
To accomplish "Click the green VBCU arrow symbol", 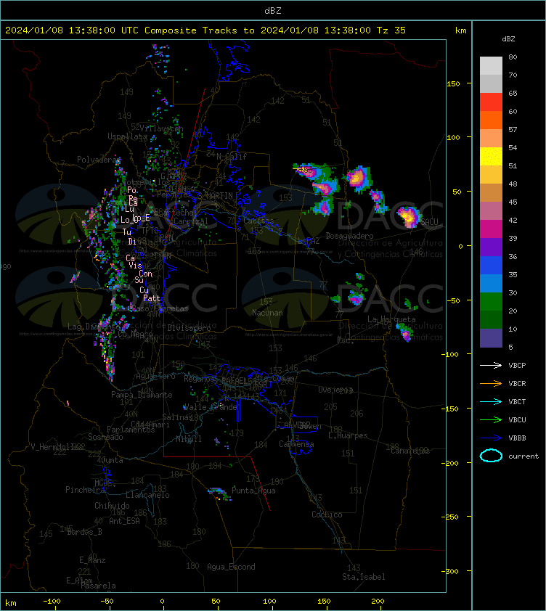I will pyautogui.click(x=491, y=419).
